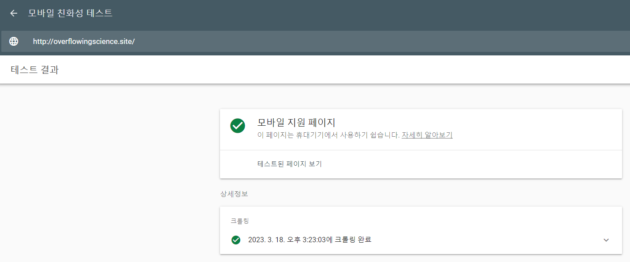Select the 상세정보 label
Image resolution: width=630 pixels, height=262 pixels.
tap(234, 194)
